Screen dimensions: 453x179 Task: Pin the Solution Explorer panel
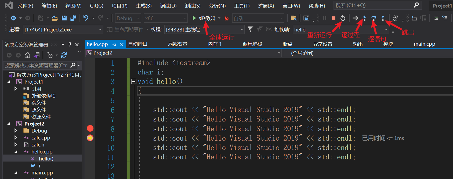70,45
